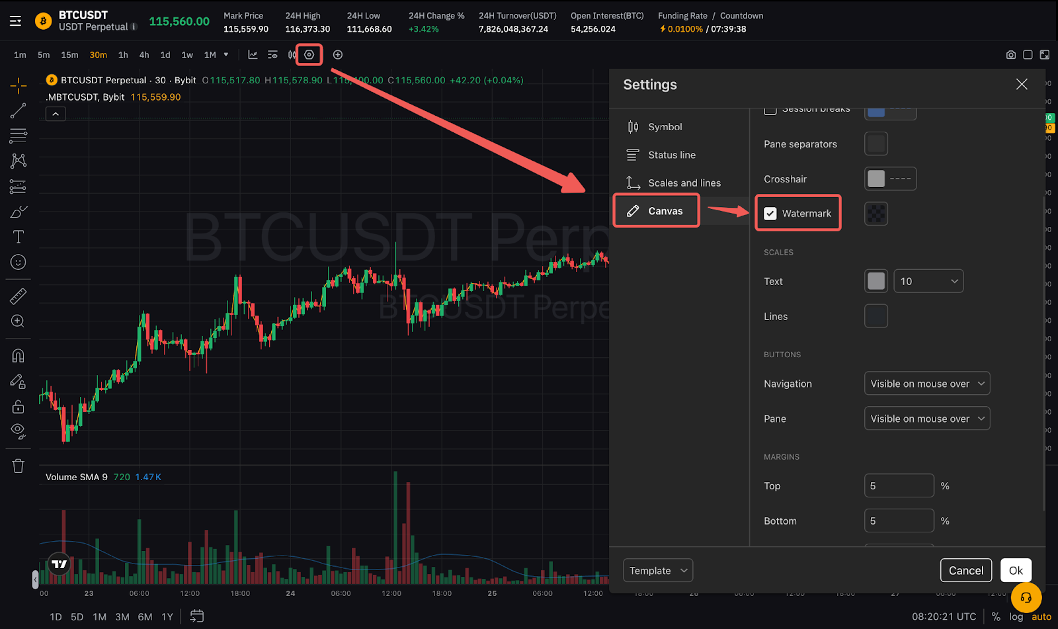Expand the scales text size dropdown
The height and width of the screenshot is (629, 1058).
point(928,281)
